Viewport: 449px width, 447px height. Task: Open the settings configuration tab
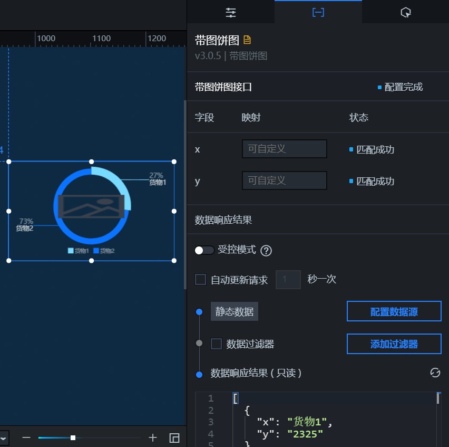(x=231, y=12)
